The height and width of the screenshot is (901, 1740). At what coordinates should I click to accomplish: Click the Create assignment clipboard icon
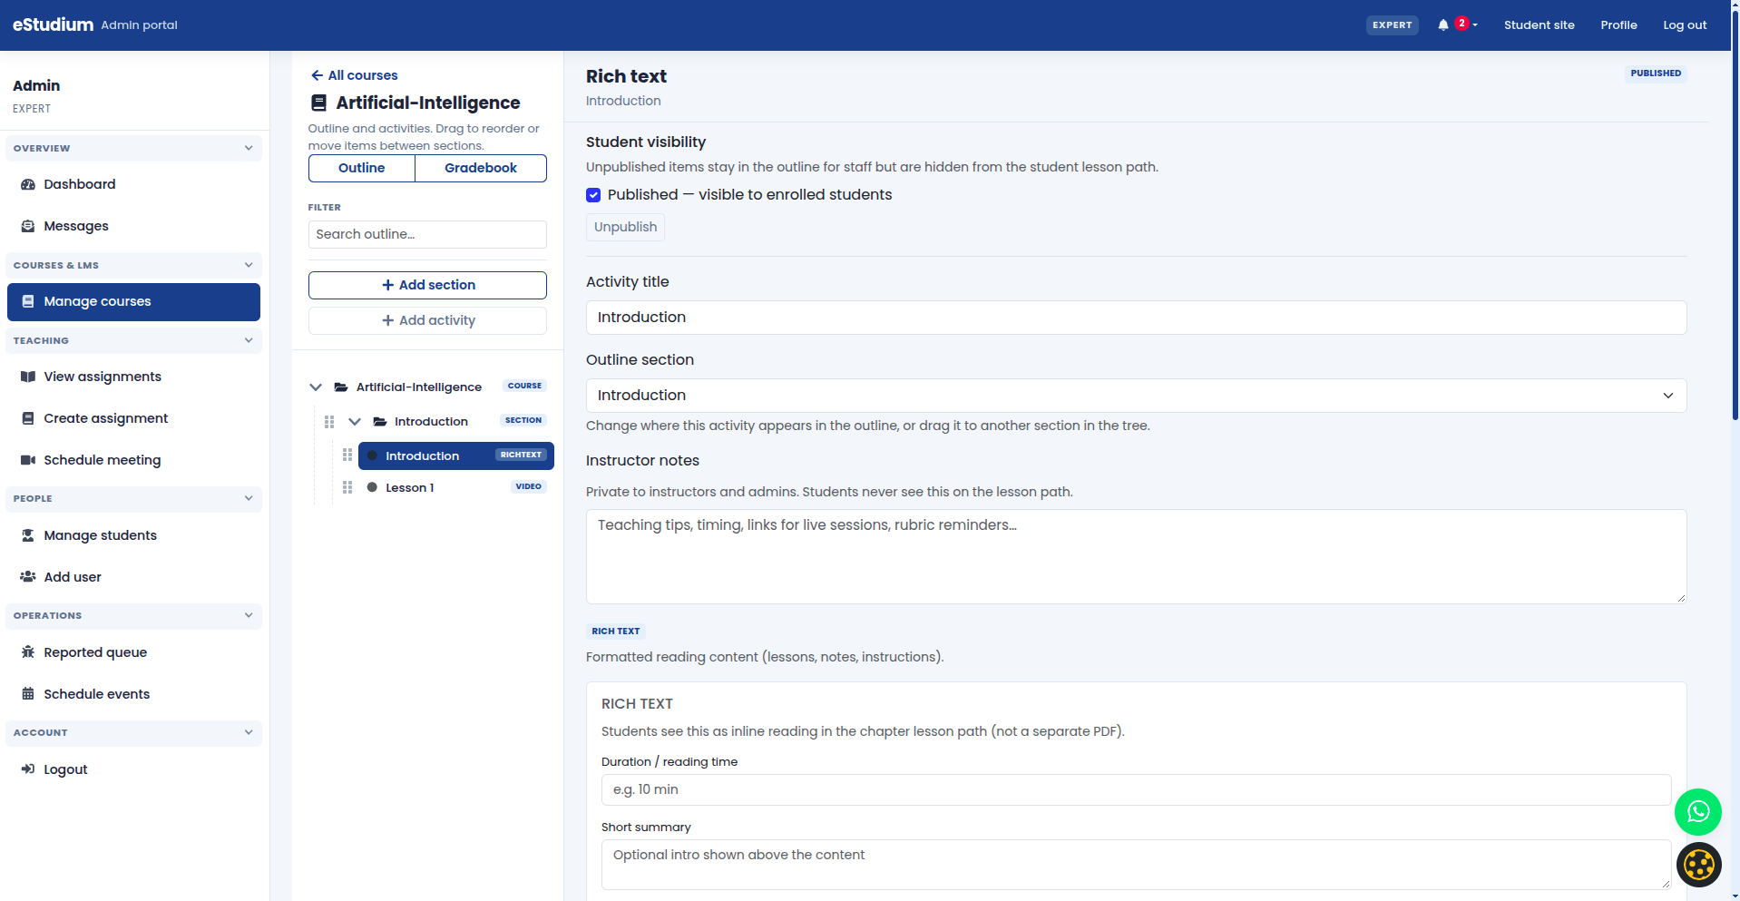coord(28,418)
